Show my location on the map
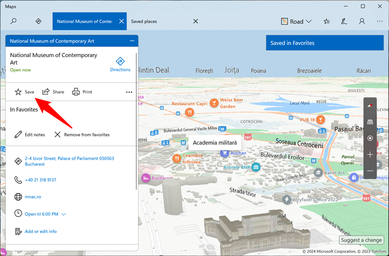 point(370,138)
